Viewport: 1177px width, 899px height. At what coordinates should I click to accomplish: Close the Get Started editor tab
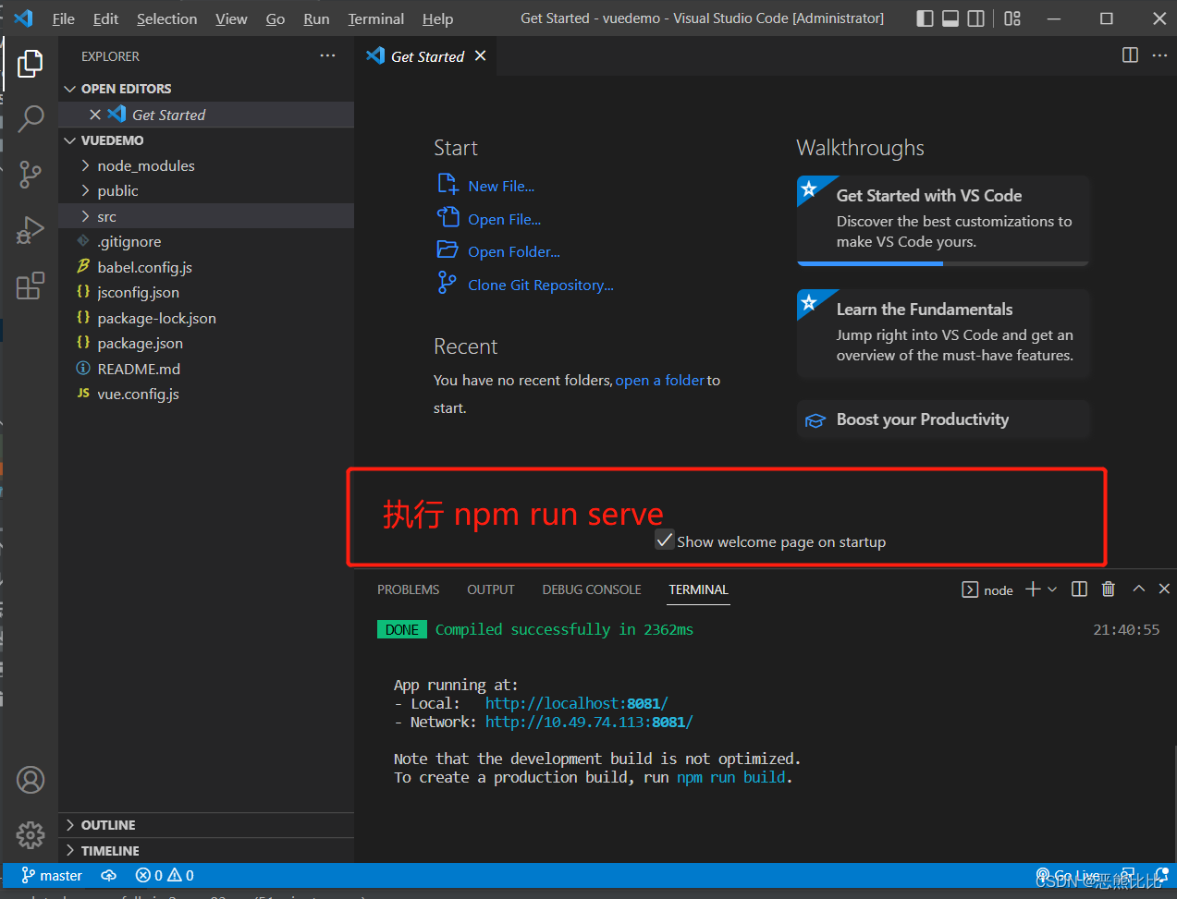pos(480,56)
